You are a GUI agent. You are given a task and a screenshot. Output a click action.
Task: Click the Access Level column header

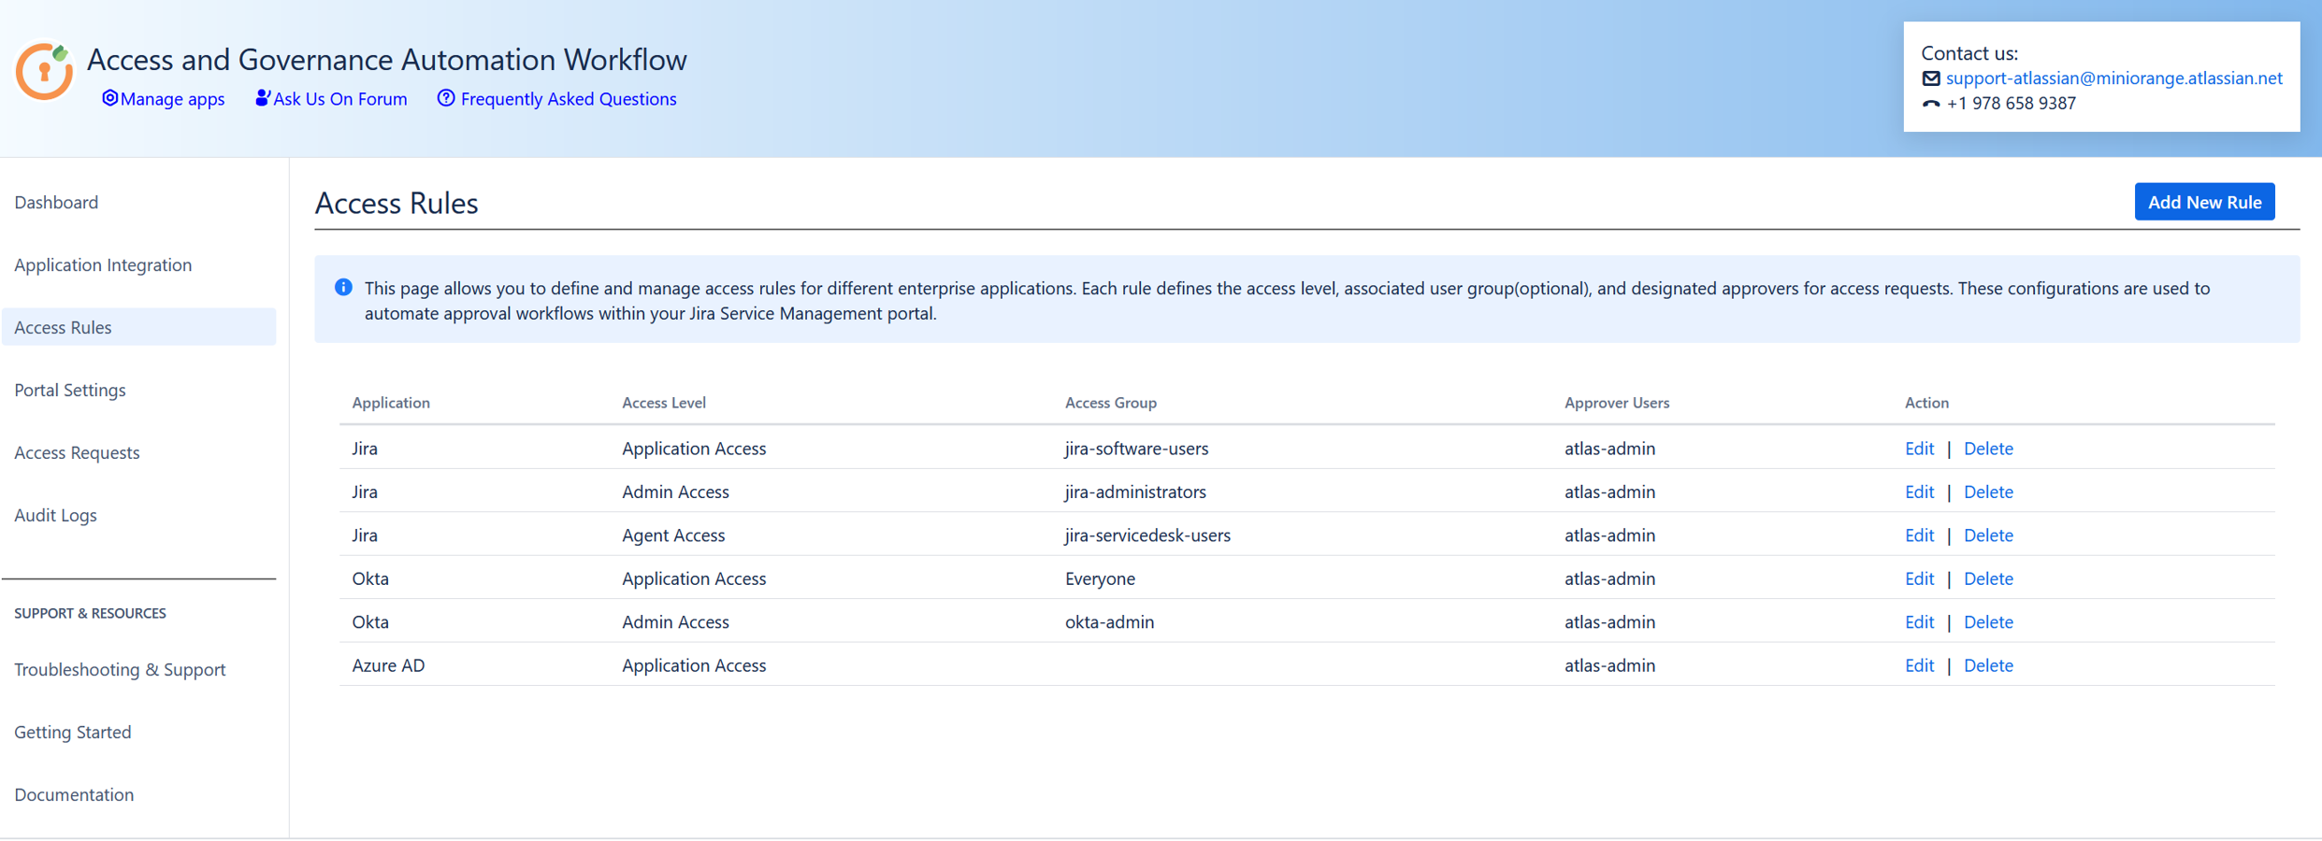[x=664, y=403]
